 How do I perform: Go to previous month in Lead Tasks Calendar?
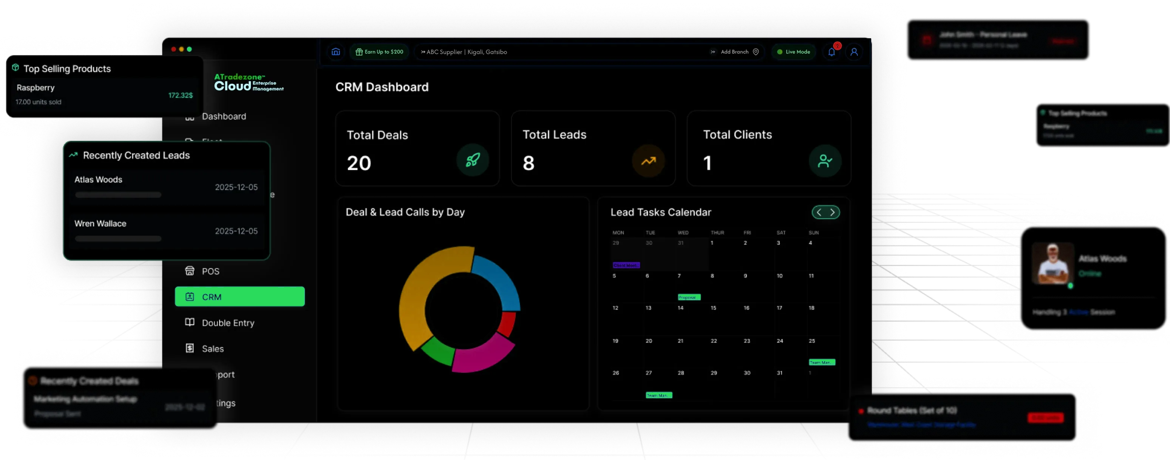tap(819, 212)
